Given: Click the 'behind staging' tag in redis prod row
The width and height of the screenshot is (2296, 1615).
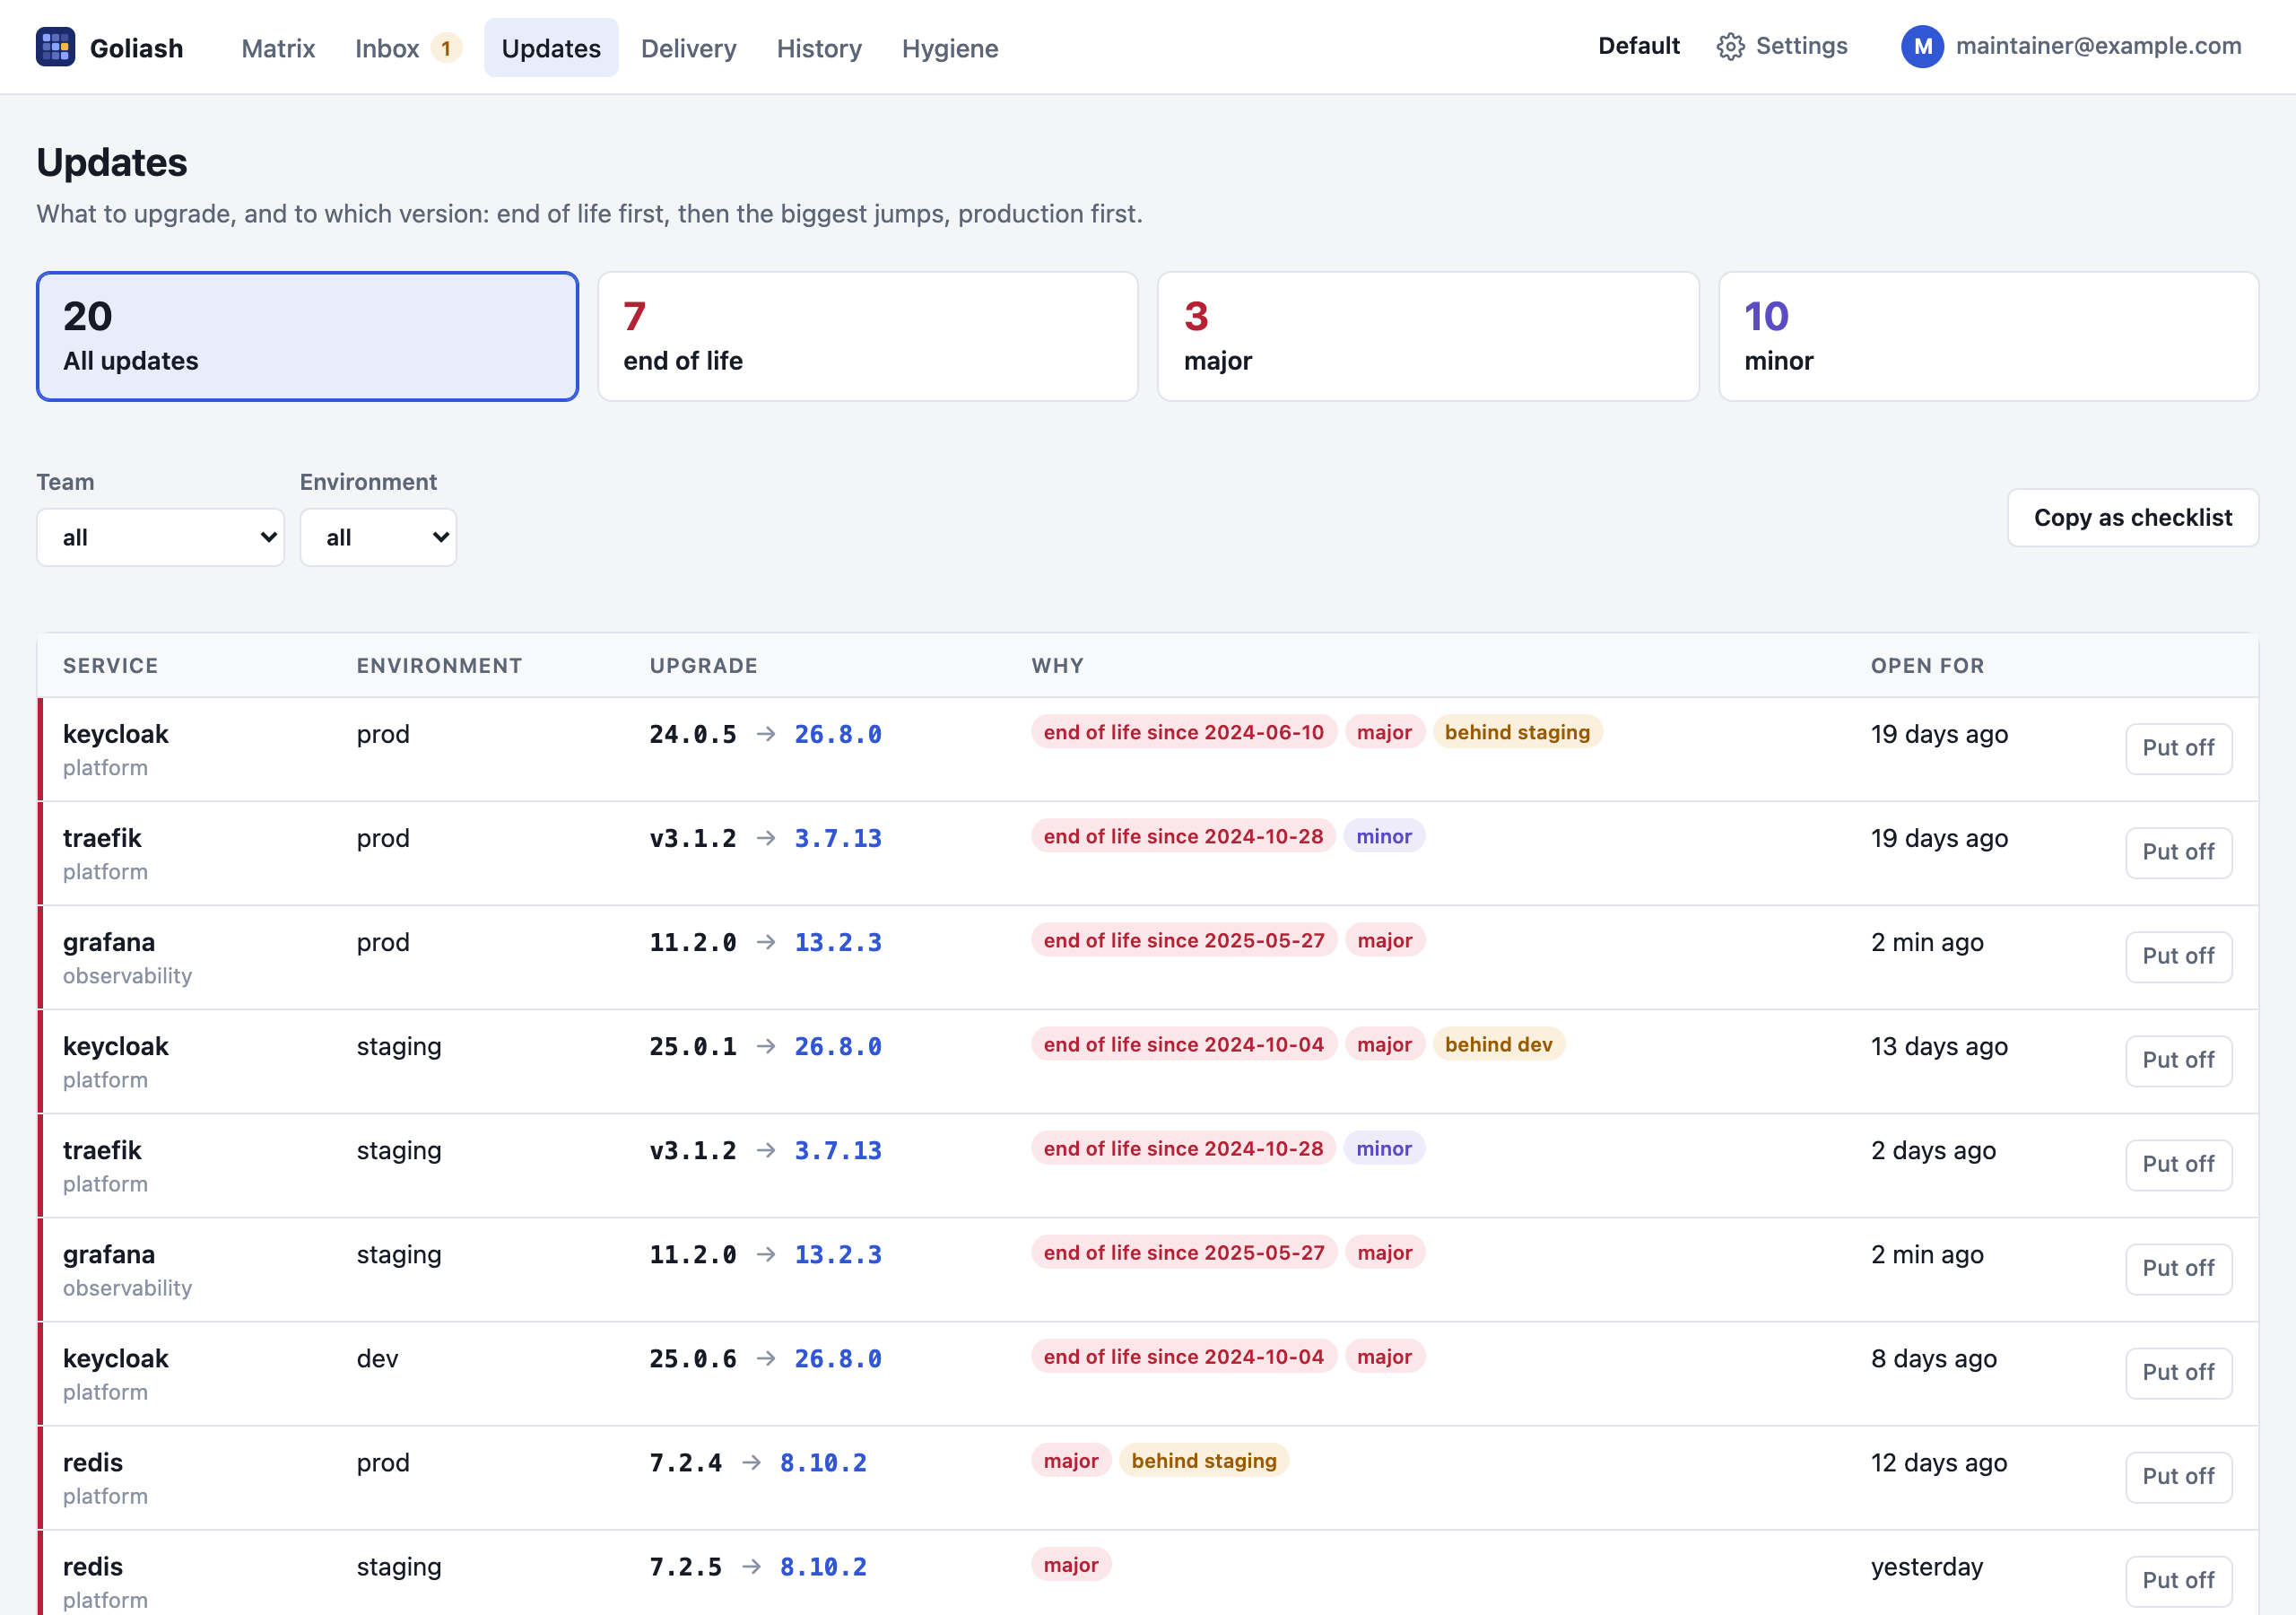Looking at the screenshot, I should 1204,1461.
